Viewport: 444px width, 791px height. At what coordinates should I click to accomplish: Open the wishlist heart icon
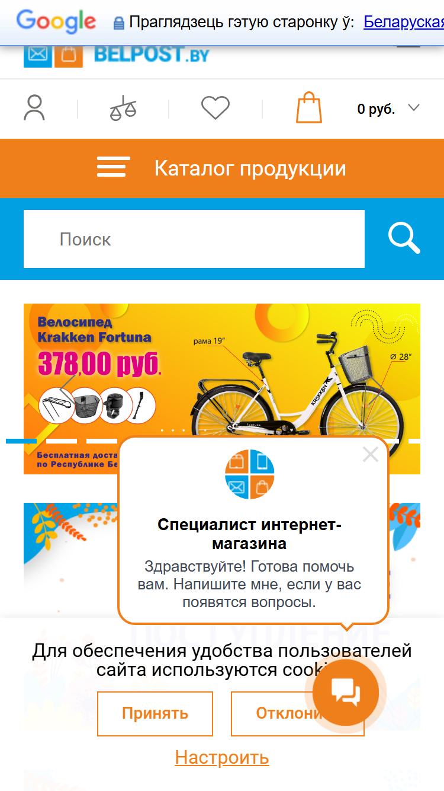215,108
